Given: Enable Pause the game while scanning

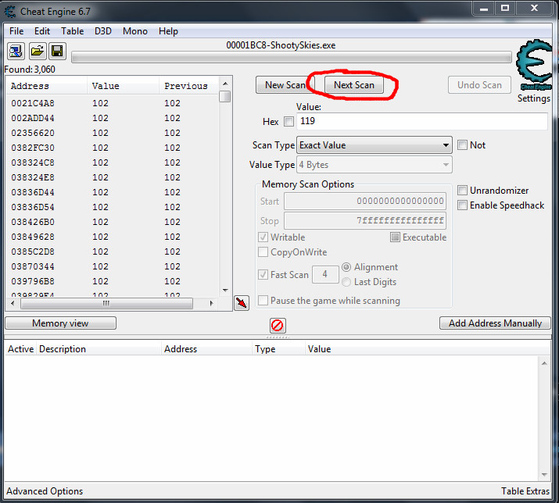Looking at the screenshot, I should (x=263, y=300).
